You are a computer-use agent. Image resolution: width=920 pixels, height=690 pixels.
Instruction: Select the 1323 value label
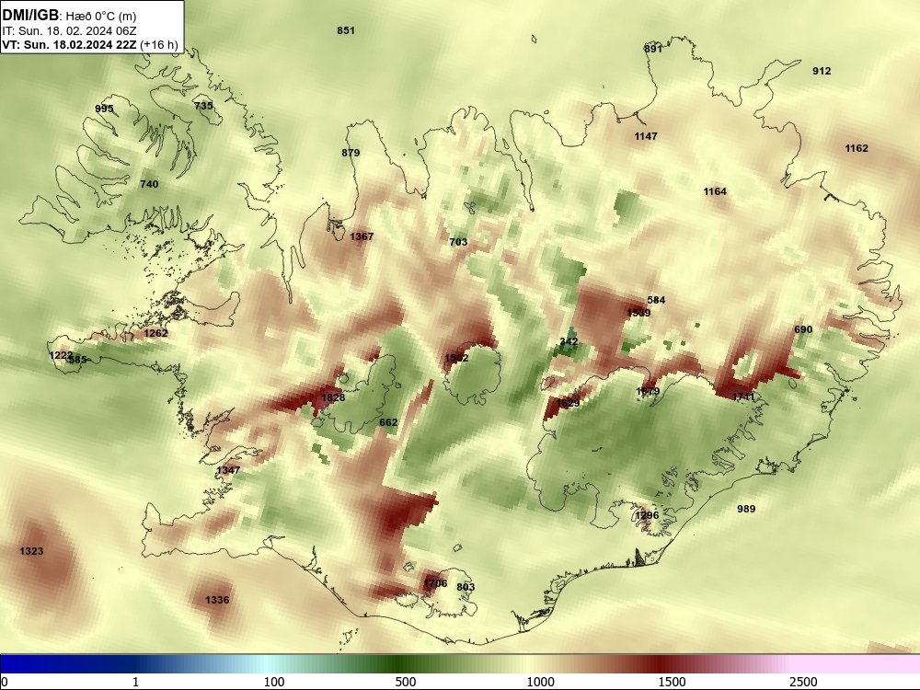tap(31, 551)
